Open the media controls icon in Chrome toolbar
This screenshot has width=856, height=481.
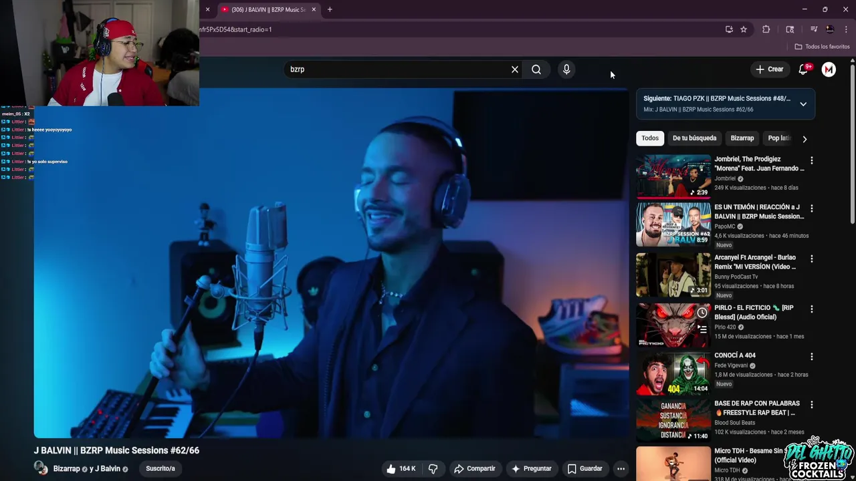point(814,29)
